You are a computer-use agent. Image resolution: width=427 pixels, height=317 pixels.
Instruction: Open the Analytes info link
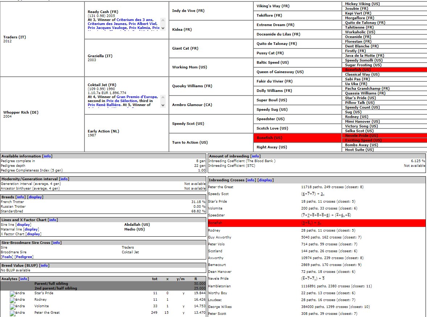pos(24,279)
